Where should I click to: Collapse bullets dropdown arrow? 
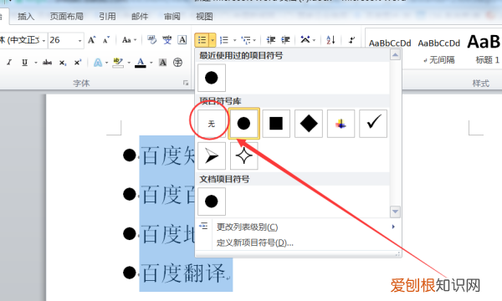pyautogui.click(x=213, y=40)
